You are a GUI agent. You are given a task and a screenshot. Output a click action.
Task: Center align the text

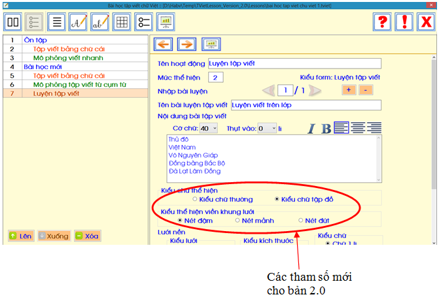(x=358, y=128)
